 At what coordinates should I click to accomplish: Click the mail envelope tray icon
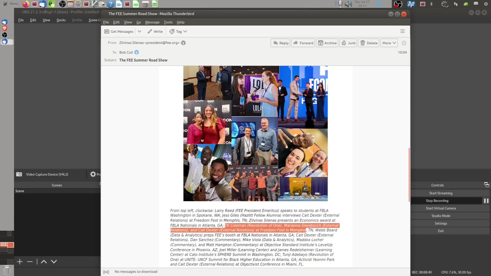click(x=476, y=4)
